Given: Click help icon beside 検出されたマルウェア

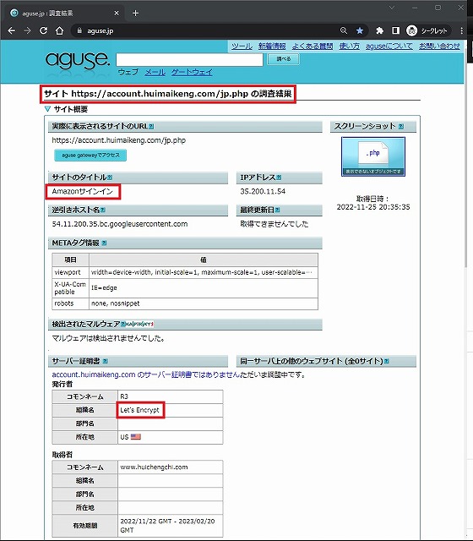Looking at the screenshot, I should [x=122, y=324].
